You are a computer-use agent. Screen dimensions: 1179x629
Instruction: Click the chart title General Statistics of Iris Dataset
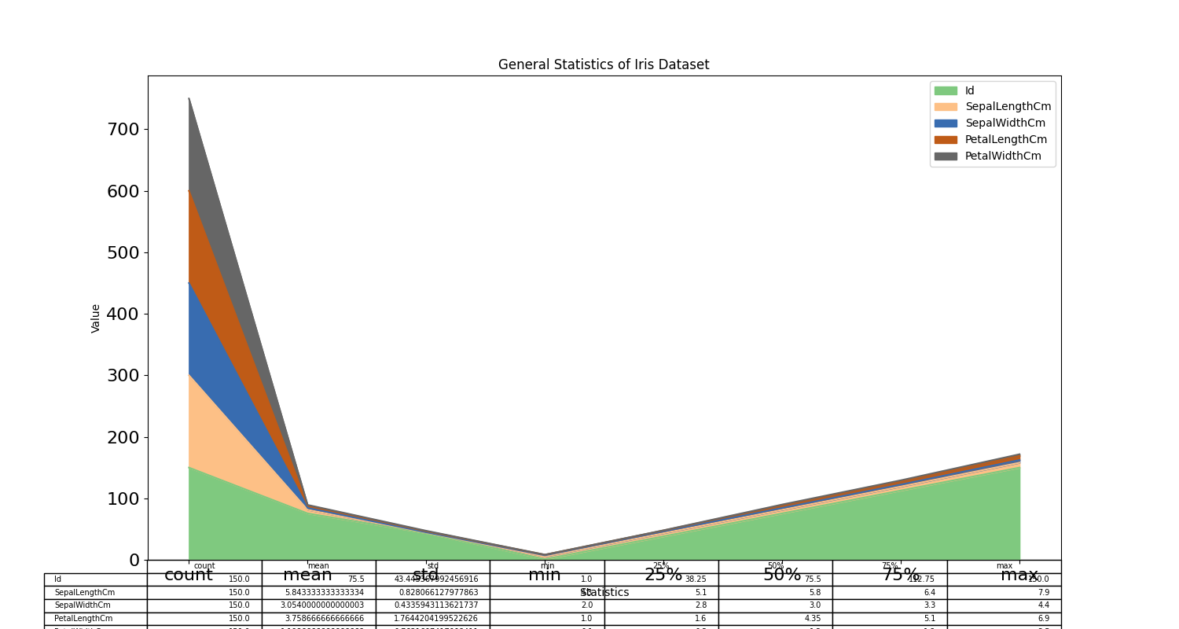coord(604,64)
